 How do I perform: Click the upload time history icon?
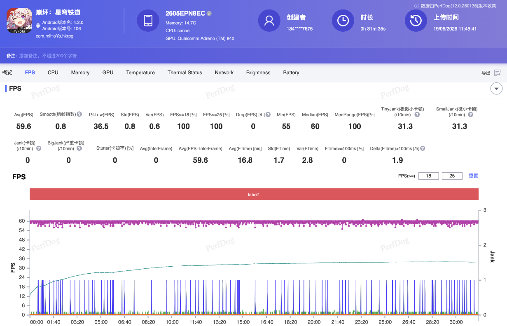tap(416, 21)
